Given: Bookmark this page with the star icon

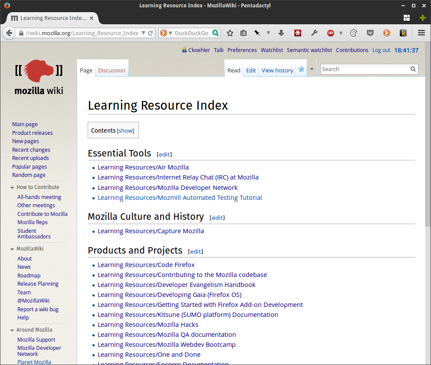Looking at the screenshot, I should point(230,33).
